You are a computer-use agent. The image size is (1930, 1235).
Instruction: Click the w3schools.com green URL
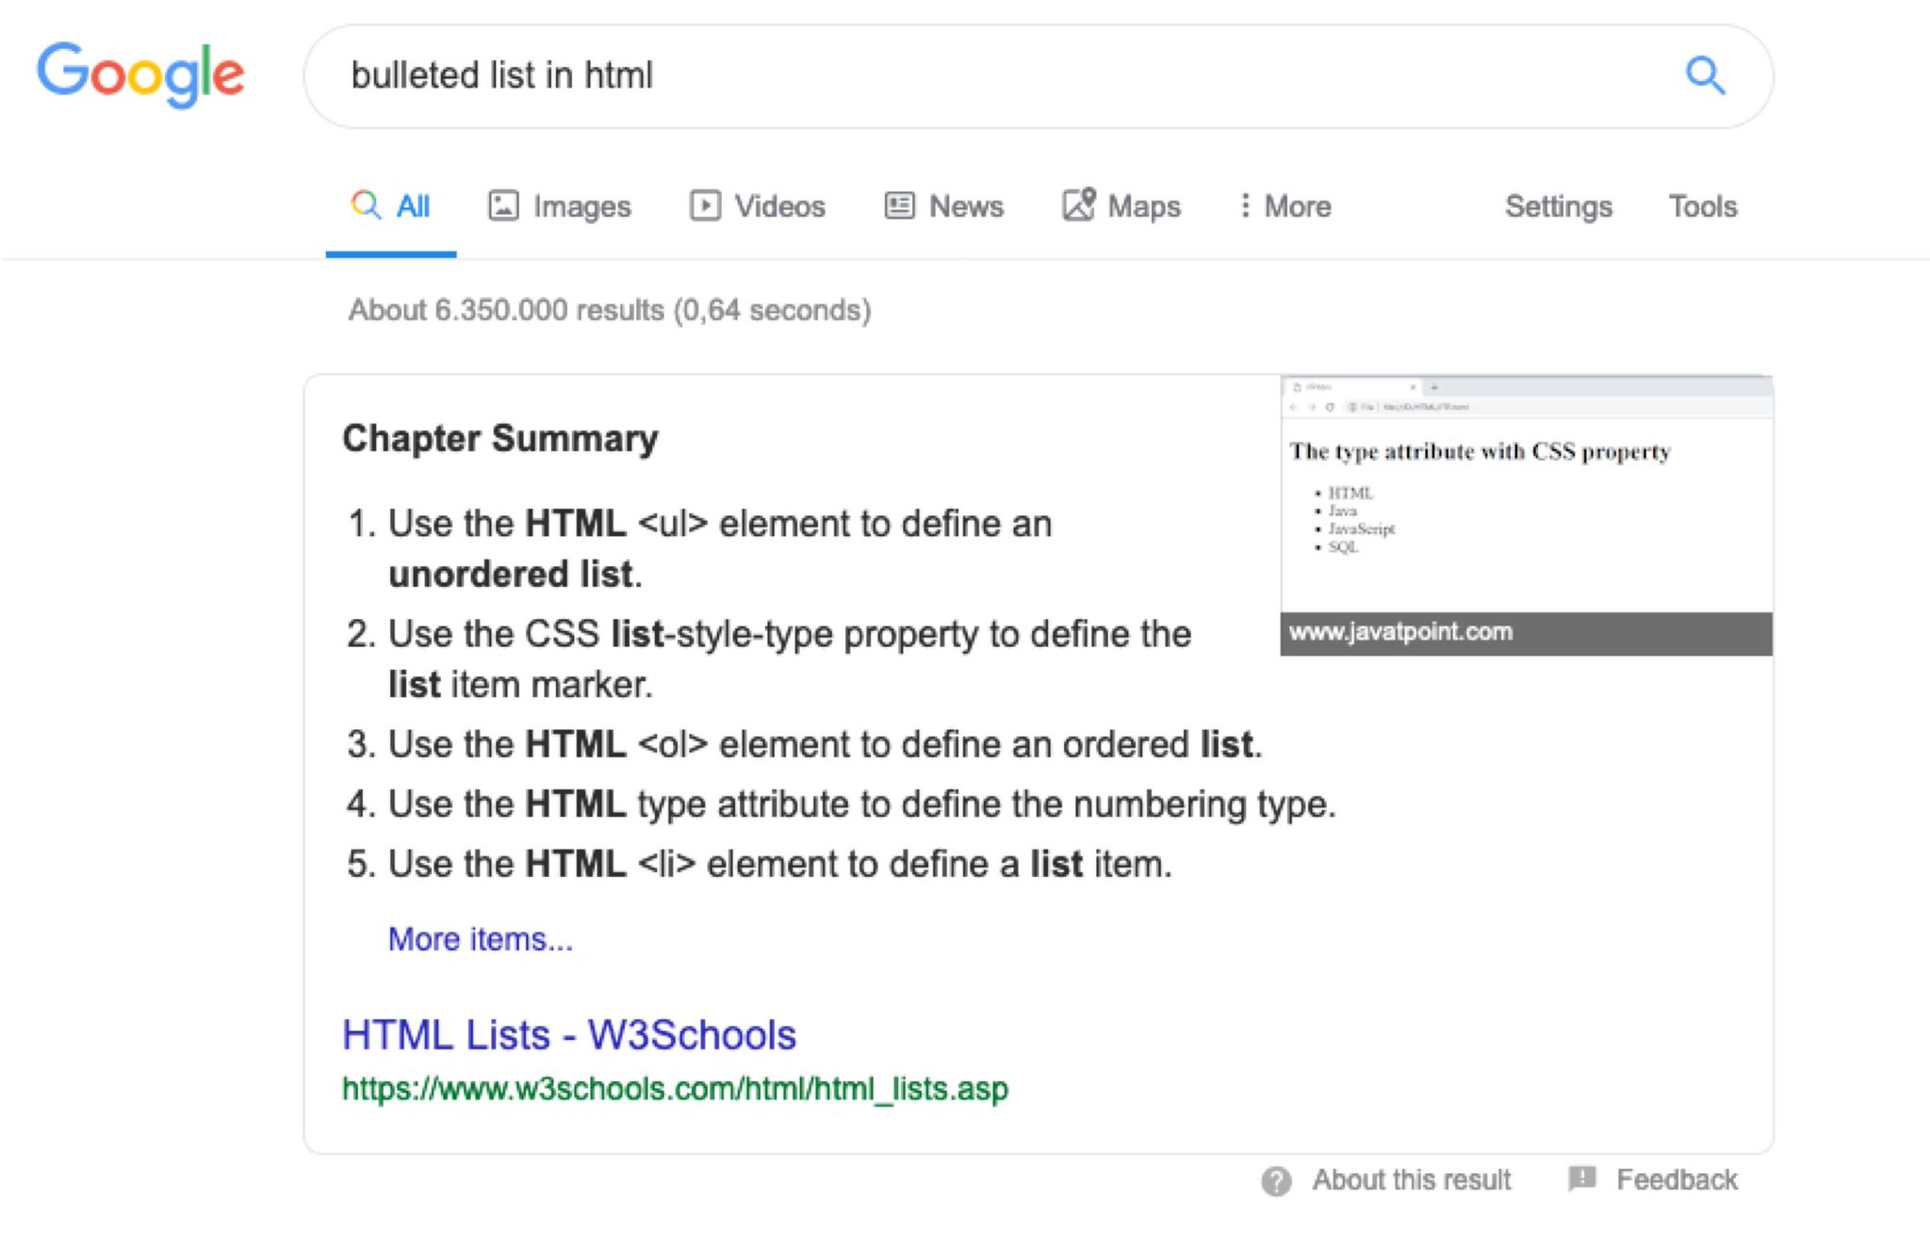[674, 1089]
